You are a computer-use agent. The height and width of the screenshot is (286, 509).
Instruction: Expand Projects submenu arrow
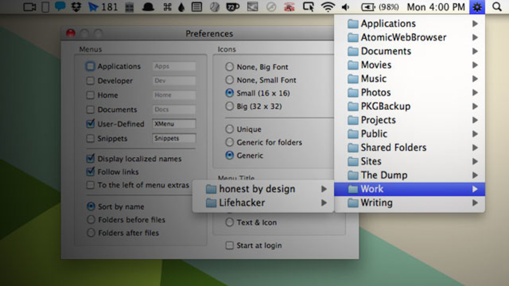(x=475, y=120)
